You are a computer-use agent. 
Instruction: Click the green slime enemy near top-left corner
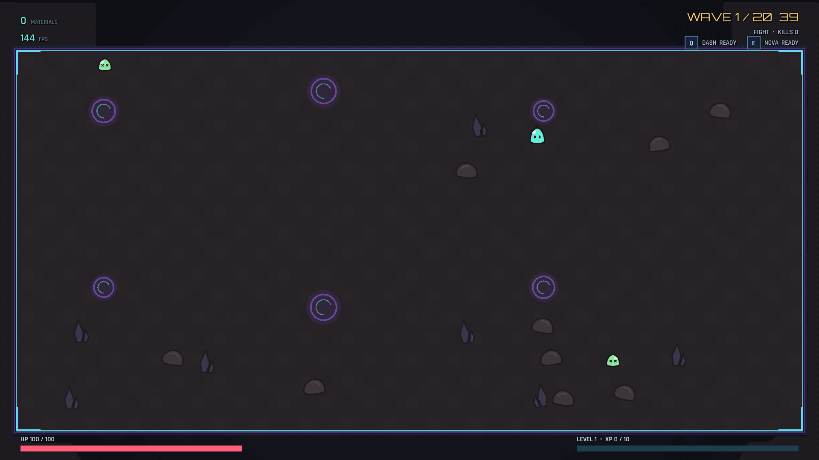tap(105, 65)
